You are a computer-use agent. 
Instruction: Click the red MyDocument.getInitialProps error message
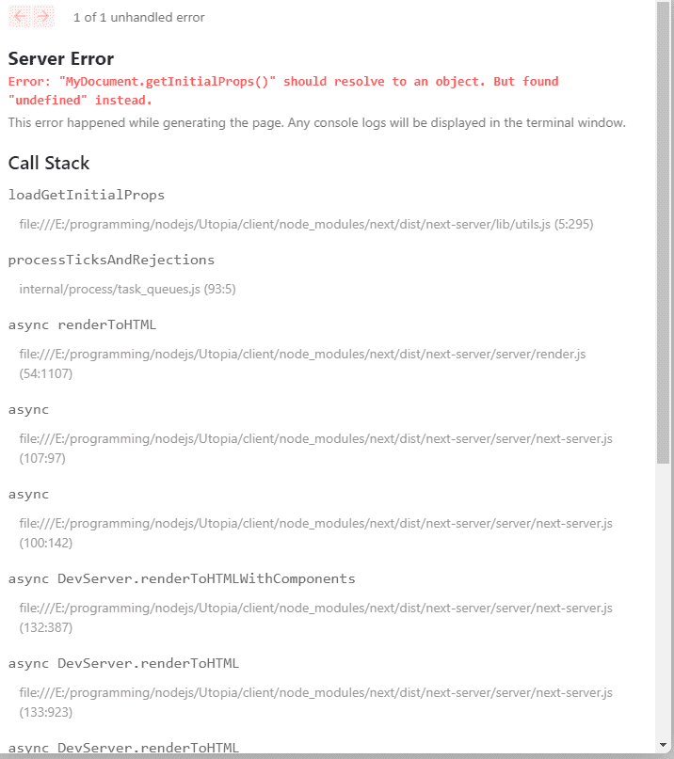tap(283, 90)
